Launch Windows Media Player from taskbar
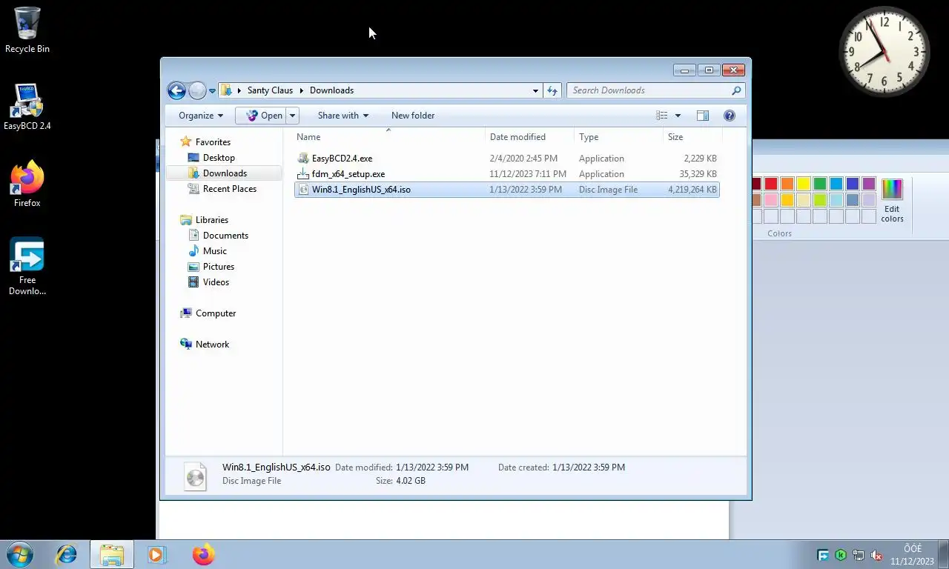949x569 pixels. [x=156, y=554]
